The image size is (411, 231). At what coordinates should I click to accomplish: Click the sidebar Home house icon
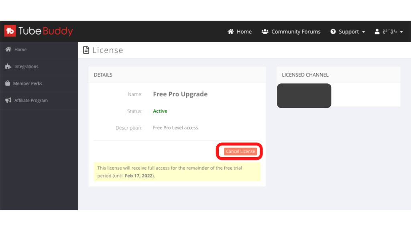8,49
